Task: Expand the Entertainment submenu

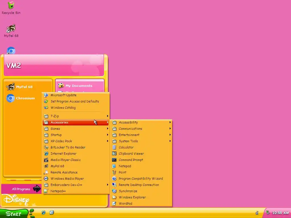Action: coord(141,135)
